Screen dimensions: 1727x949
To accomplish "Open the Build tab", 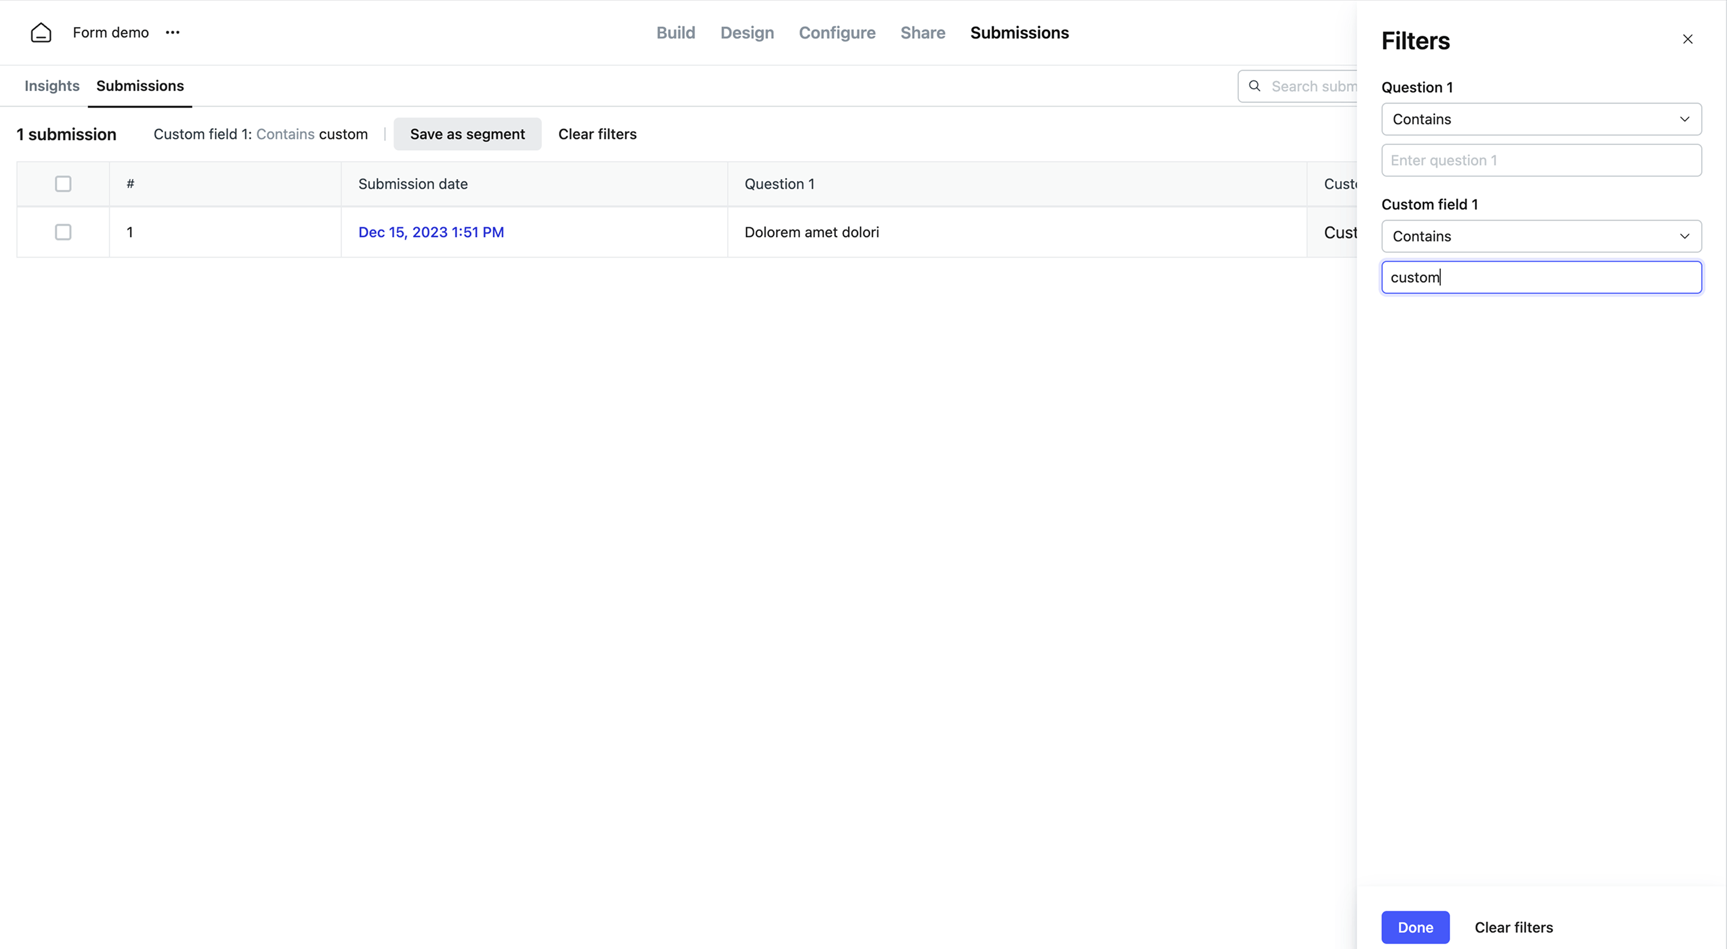I will click(675, 33).
